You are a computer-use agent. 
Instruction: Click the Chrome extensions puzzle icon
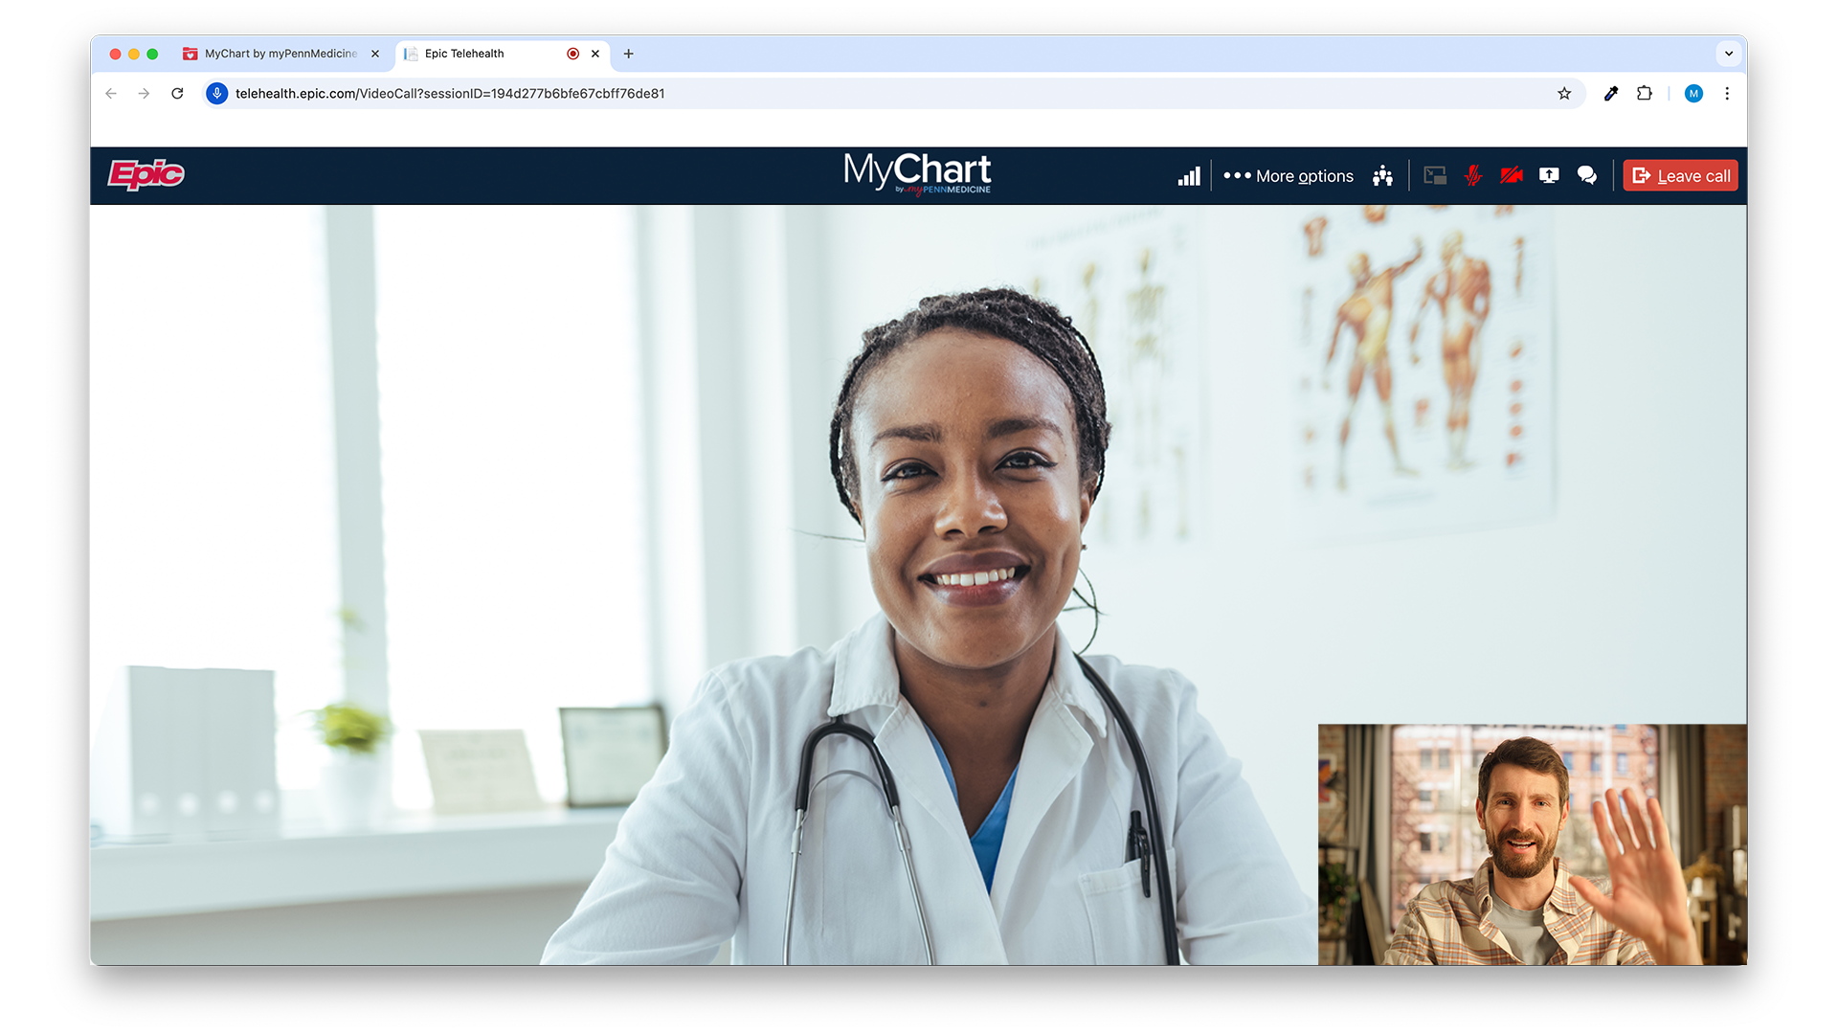(x=1645, y=94)
